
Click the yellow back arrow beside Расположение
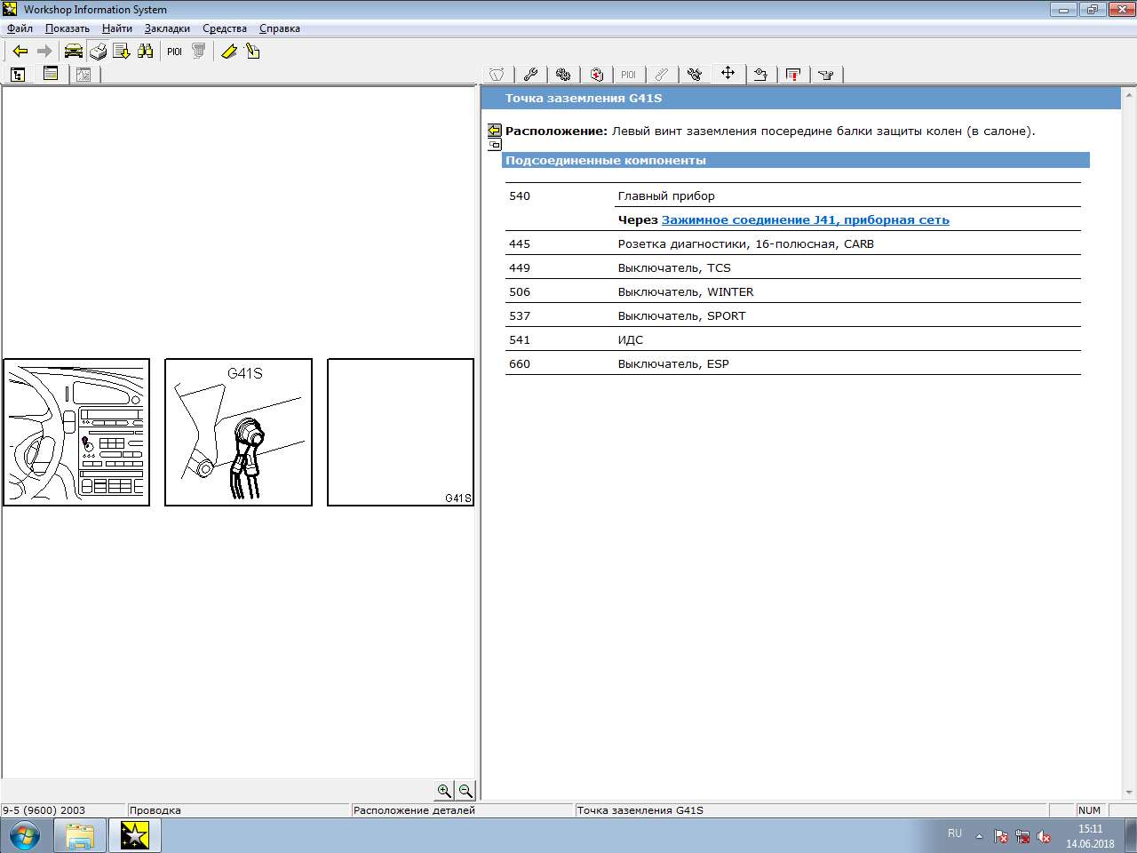(495, 131)
